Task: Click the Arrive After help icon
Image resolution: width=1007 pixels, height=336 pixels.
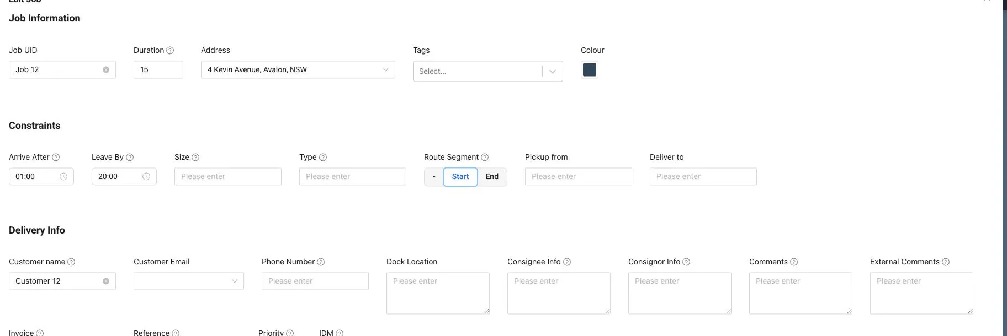Action: tap(56, 157)
